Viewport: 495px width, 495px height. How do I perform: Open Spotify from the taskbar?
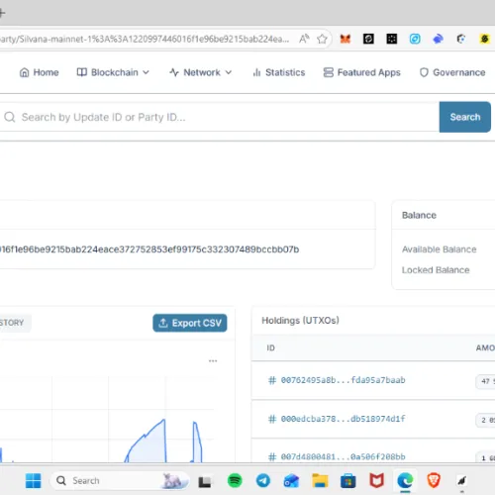pos(235,480)
